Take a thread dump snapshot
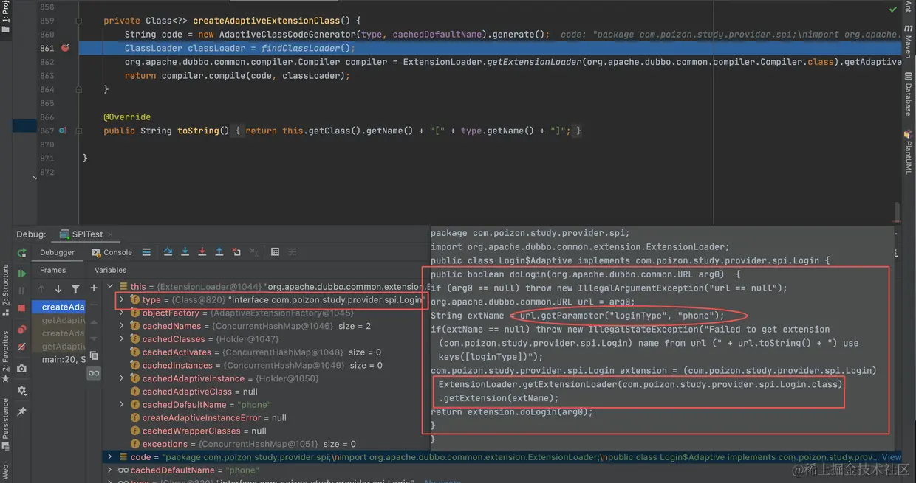Image resolution: width=916 pixels, height=483 pixels. coord(22,369)
